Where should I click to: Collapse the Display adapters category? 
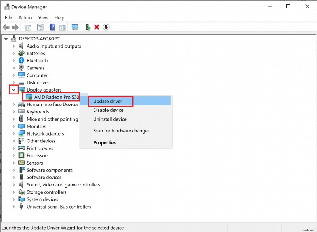[13, 90]
